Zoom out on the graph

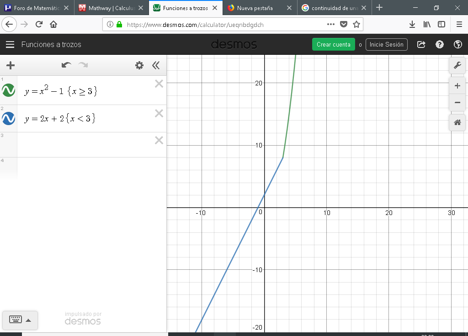click(x=457, y=103)
